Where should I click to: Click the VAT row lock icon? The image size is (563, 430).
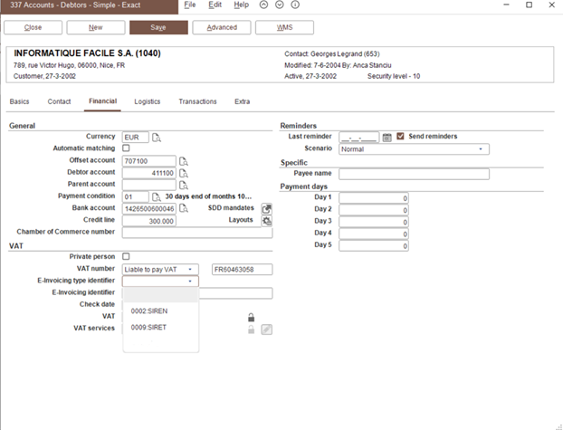pos(252,317)
